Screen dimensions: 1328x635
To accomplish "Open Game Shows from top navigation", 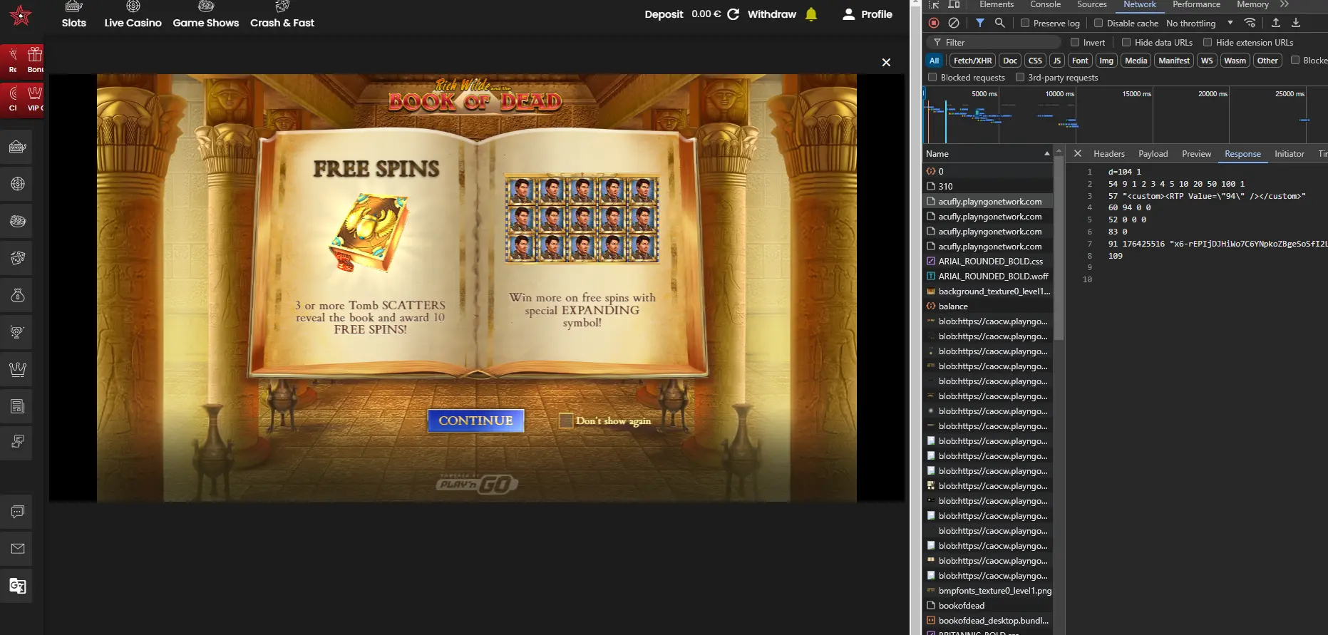I will coord(206,15).
